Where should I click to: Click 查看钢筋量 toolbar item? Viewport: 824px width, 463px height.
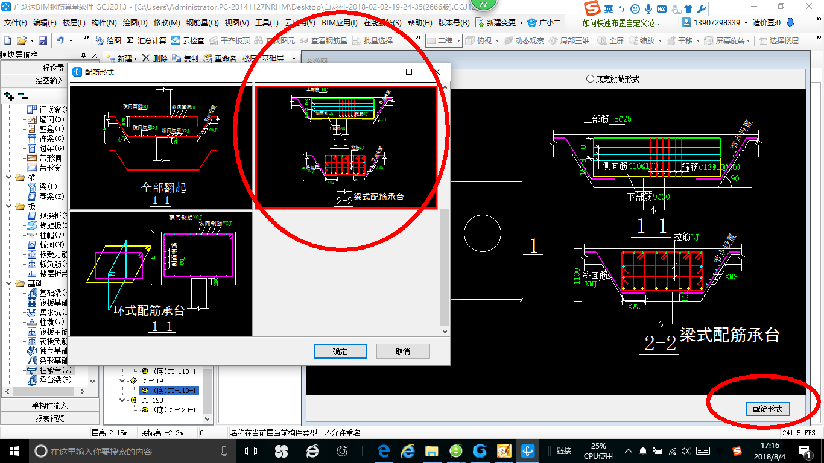(325, 40)
